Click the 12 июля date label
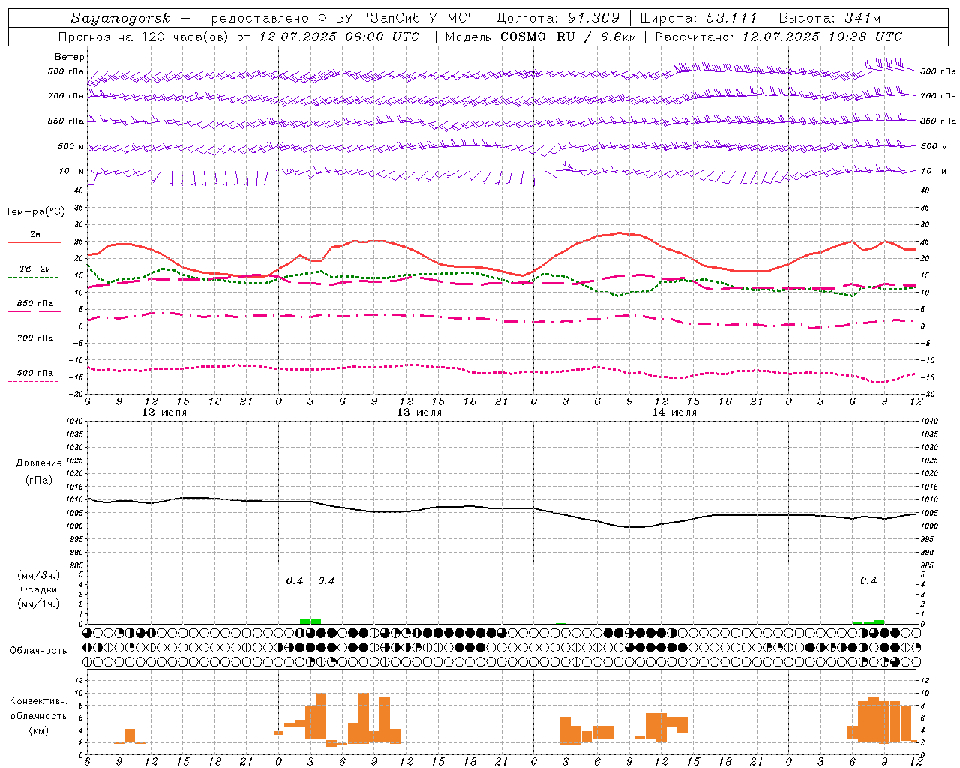Screen dimensions: 960x768 (164, 412)
